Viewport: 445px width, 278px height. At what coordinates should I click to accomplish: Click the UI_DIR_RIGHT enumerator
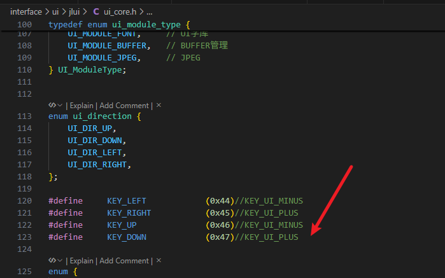point(97,165)
